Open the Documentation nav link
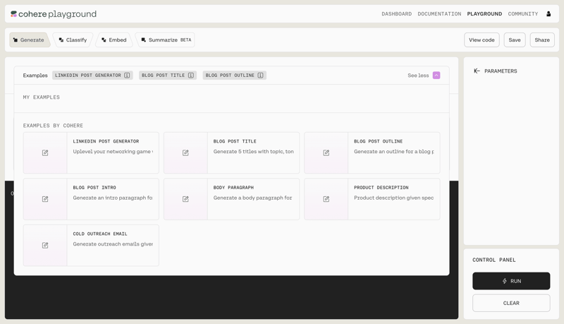 point(439,13)
